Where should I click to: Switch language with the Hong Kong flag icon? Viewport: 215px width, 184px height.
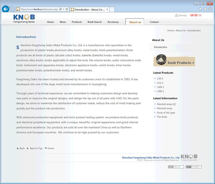tap(196, 15)
